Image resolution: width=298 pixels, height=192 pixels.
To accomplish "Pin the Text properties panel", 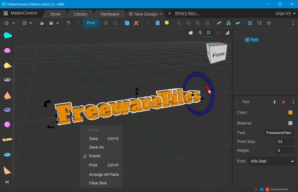I will 274,102.
